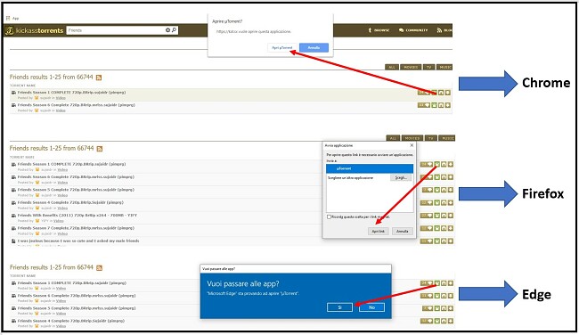Click the download arrow for the 'I was jealous' row
This screenshot has width=579, height=335.
451,241
